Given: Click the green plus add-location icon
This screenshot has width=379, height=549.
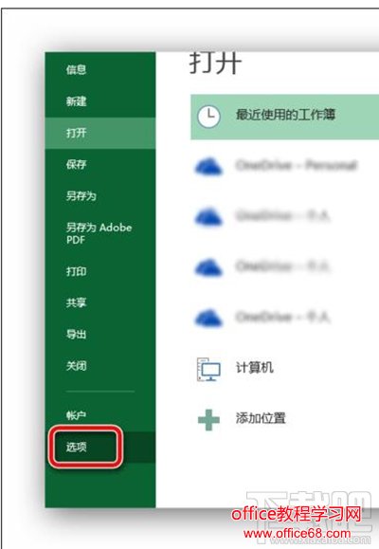Looking at the screenshot, I should click(x=208, y=419).
